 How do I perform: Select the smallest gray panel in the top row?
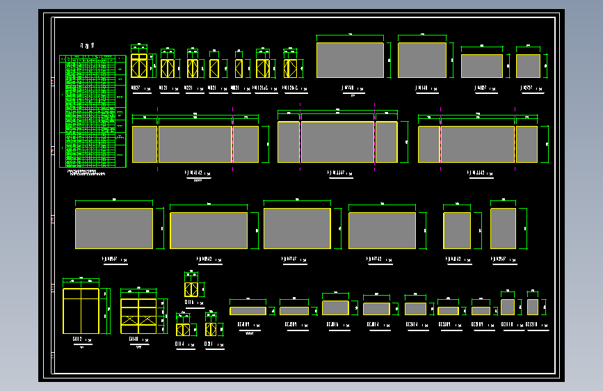pos(528,66)
